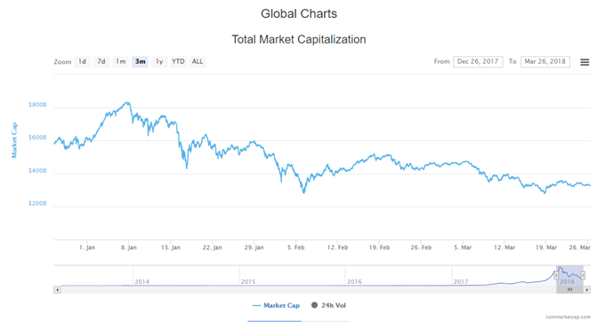Toggle the 24h Vol legend dot
Image resolution: width=605 pixels, height=322 pixels.
point(314,305)
